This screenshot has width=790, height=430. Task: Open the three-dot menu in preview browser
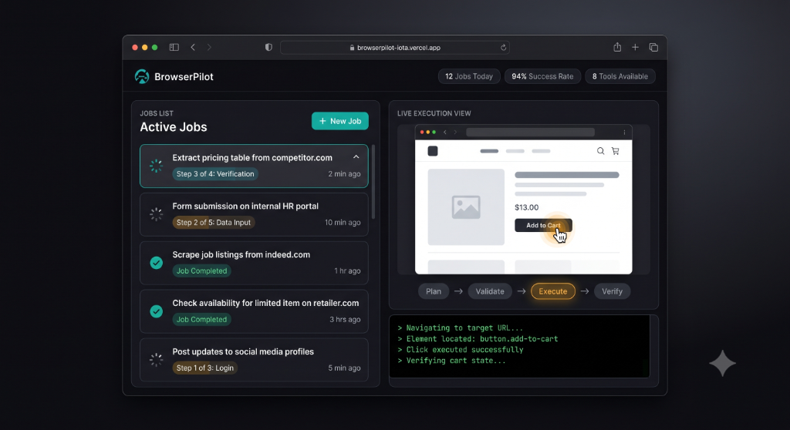tap(624, 133)
